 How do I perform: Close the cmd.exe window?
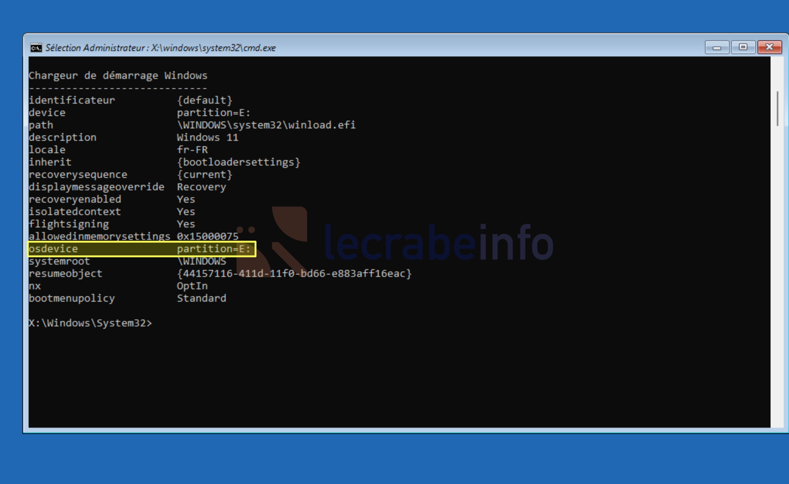(x=769, y=47)
